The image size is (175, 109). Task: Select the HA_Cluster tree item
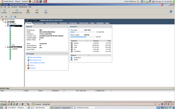coord(13,24)
